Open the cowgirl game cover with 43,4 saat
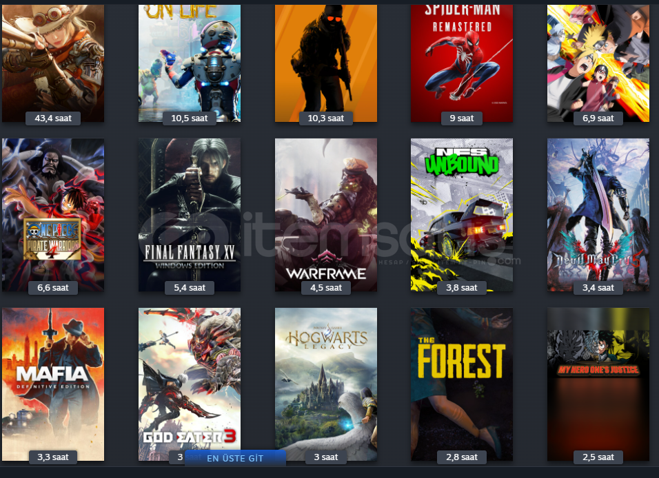Image resolution: width=659 pixels, height=478 pixels. (53, 63)
